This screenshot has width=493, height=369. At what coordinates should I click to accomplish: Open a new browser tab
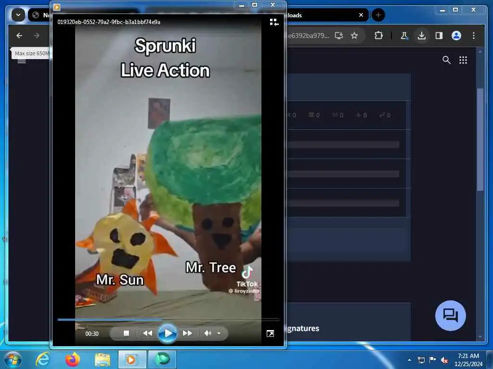click(x=378, y=15)
